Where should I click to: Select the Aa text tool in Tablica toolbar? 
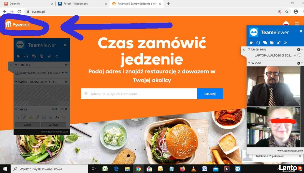(57, 117)
